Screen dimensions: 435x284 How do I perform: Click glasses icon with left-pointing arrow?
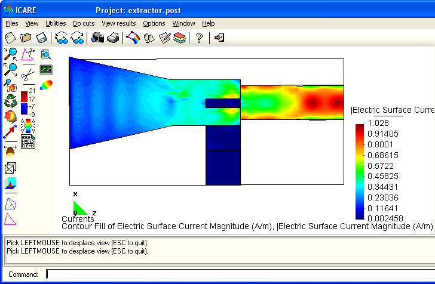pos(62,38)
